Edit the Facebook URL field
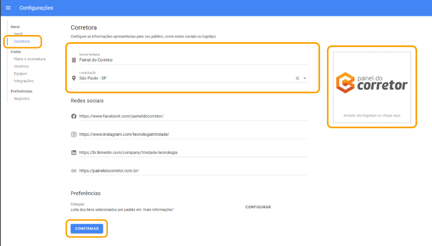Image resolution: width=432 pixels, height=246 pixels. [193, 116]
